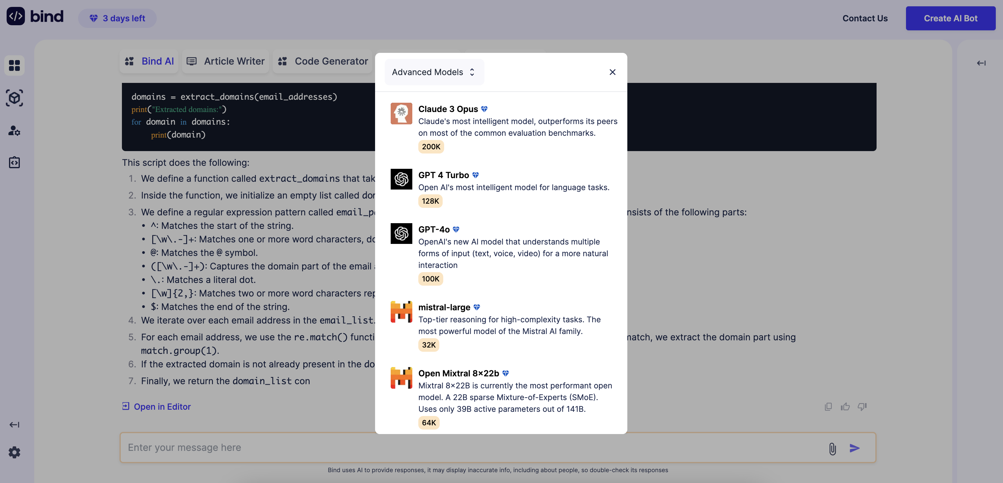Click the attach file paperclip icon
The image size is (1003, 483).
point(832,448)
